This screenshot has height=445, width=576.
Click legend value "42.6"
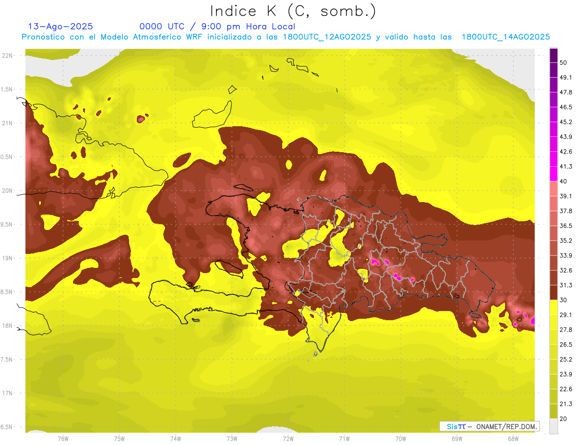(x=566, y=152)
